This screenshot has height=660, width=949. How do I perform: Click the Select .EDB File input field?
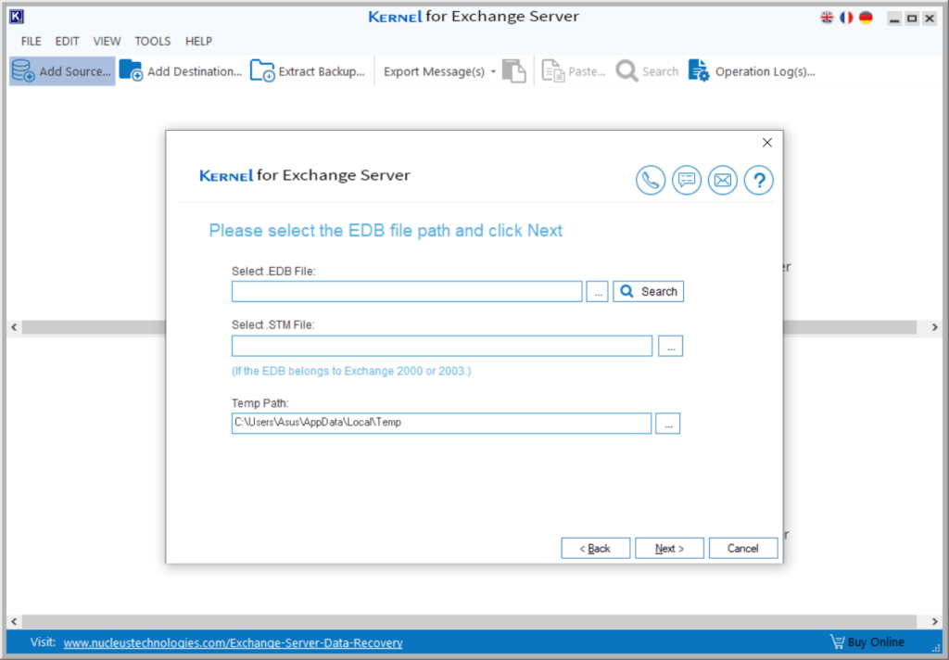tap(407, 291)
